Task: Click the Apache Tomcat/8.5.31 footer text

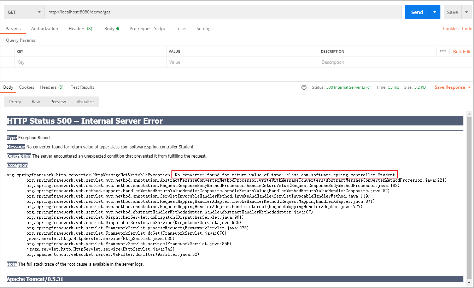Action: point(35,279)
